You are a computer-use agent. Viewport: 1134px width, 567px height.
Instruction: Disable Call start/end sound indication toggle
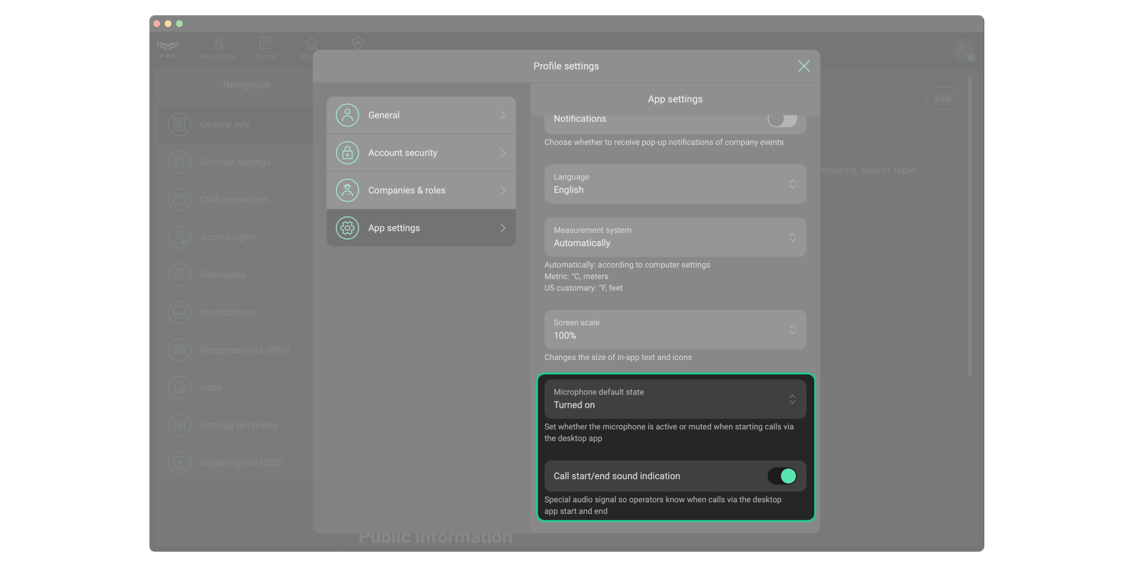[782, 476]
